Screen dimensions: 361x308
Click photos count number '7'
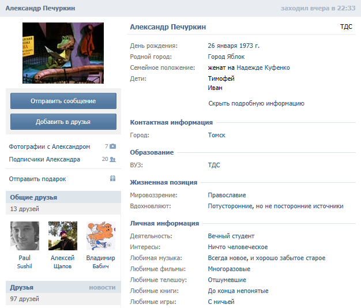(106, 147)
